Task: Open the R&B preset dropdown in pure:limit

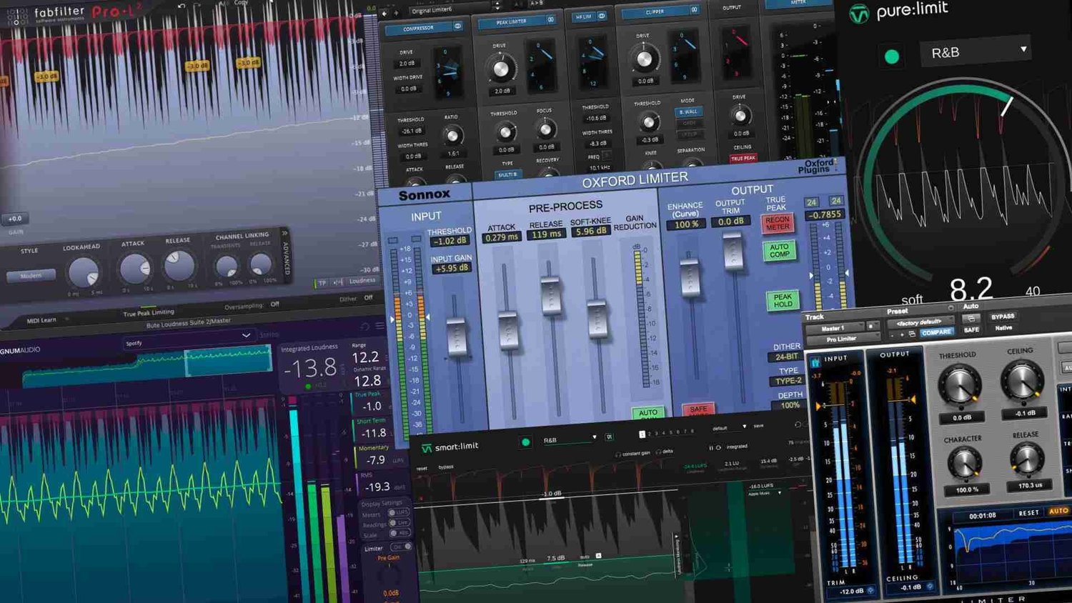Action: pyautogui.click(x=974, y=50)
